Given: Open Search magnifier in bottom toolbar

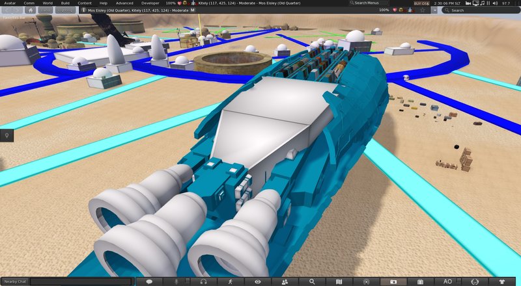Looking at the screenshot, I should 312,281.
